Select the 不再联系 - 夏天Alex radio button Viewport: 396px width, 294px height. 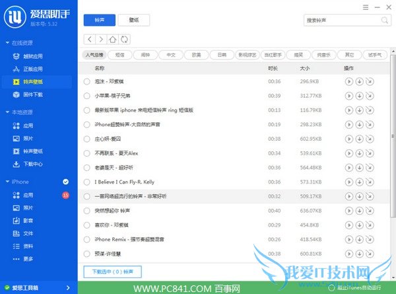[87, 153]
